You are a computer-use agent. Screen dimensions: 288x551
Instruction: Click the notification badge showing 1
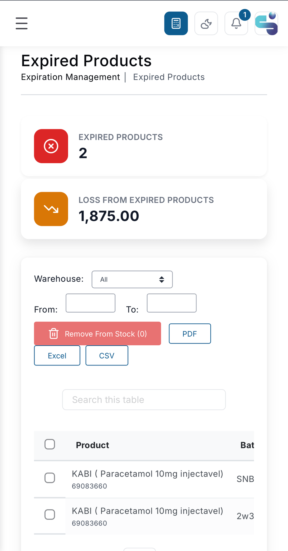[245, 15]
